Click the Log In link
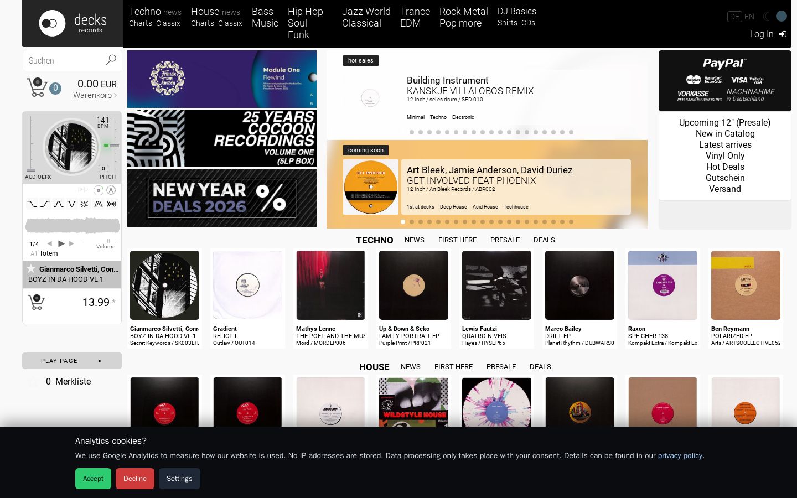 tap(762, 34)
